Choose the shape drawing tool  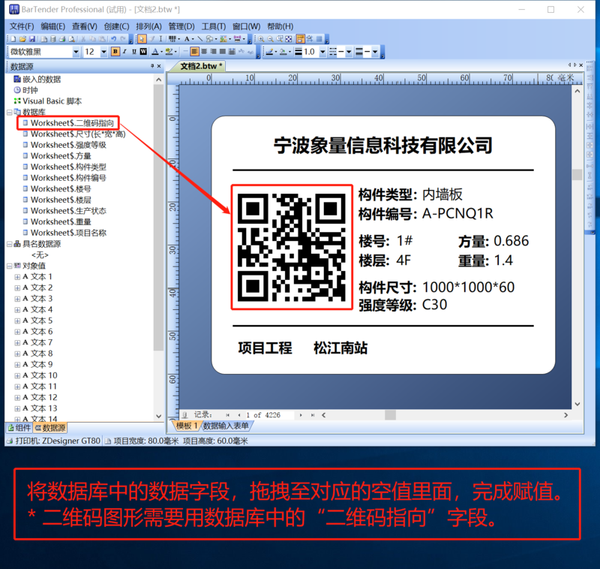pos(210,39)
